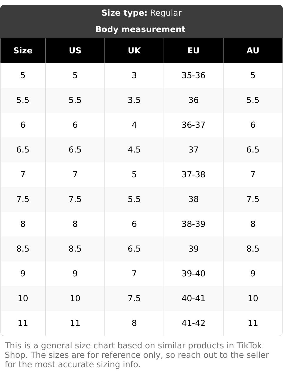The width and height of the screenshot is (283, 374).
Task: Click the EU value 38-39
Action: (x=193, y=224)
